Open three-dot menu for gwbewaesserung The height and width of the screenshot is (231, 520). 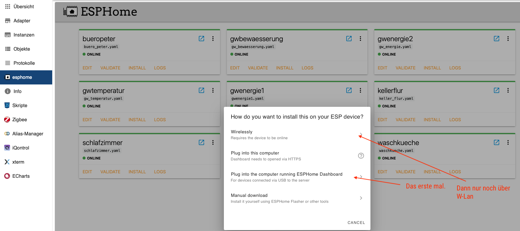tap(360, 39)
